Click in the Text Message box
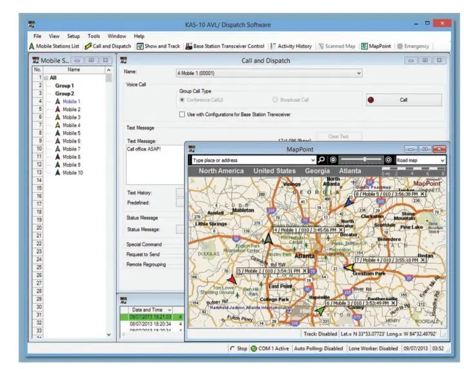This screenshot has height=369, width=464. pos(156,165)
